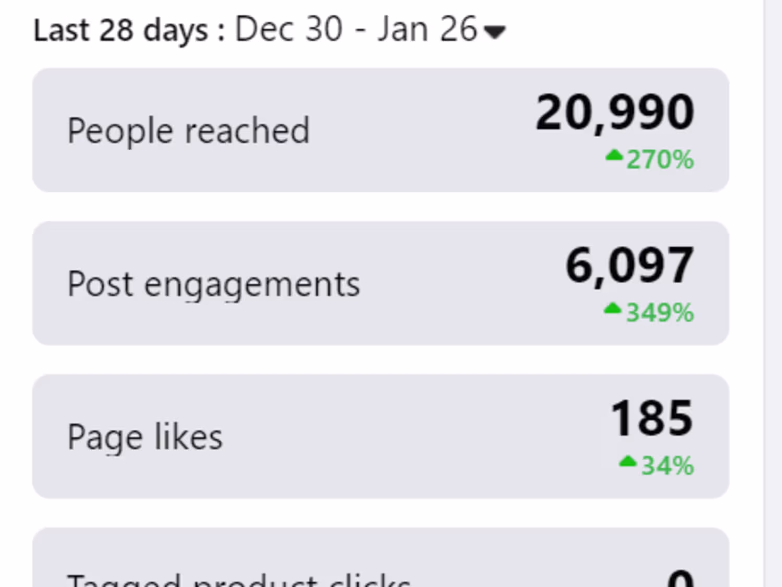
Task: Open the People reached card
Action: [x=381, y=130]
